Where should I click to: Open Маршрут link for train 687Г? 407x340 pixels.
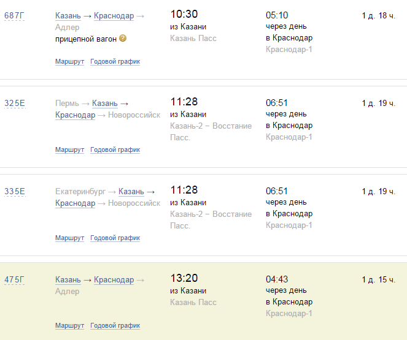coord(69,61)
